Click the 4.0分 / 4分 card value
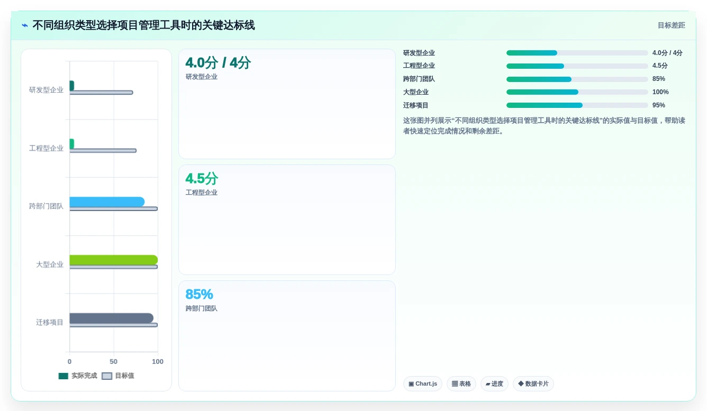 point(218,63)
